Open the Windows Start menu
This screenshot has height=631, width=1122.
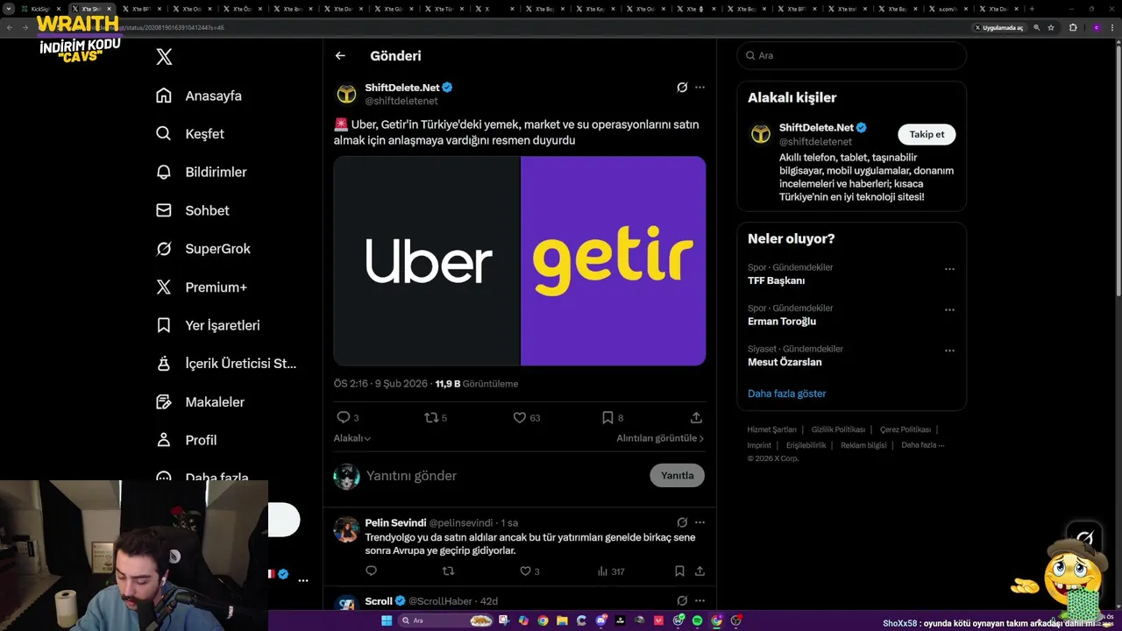(386, 620)
